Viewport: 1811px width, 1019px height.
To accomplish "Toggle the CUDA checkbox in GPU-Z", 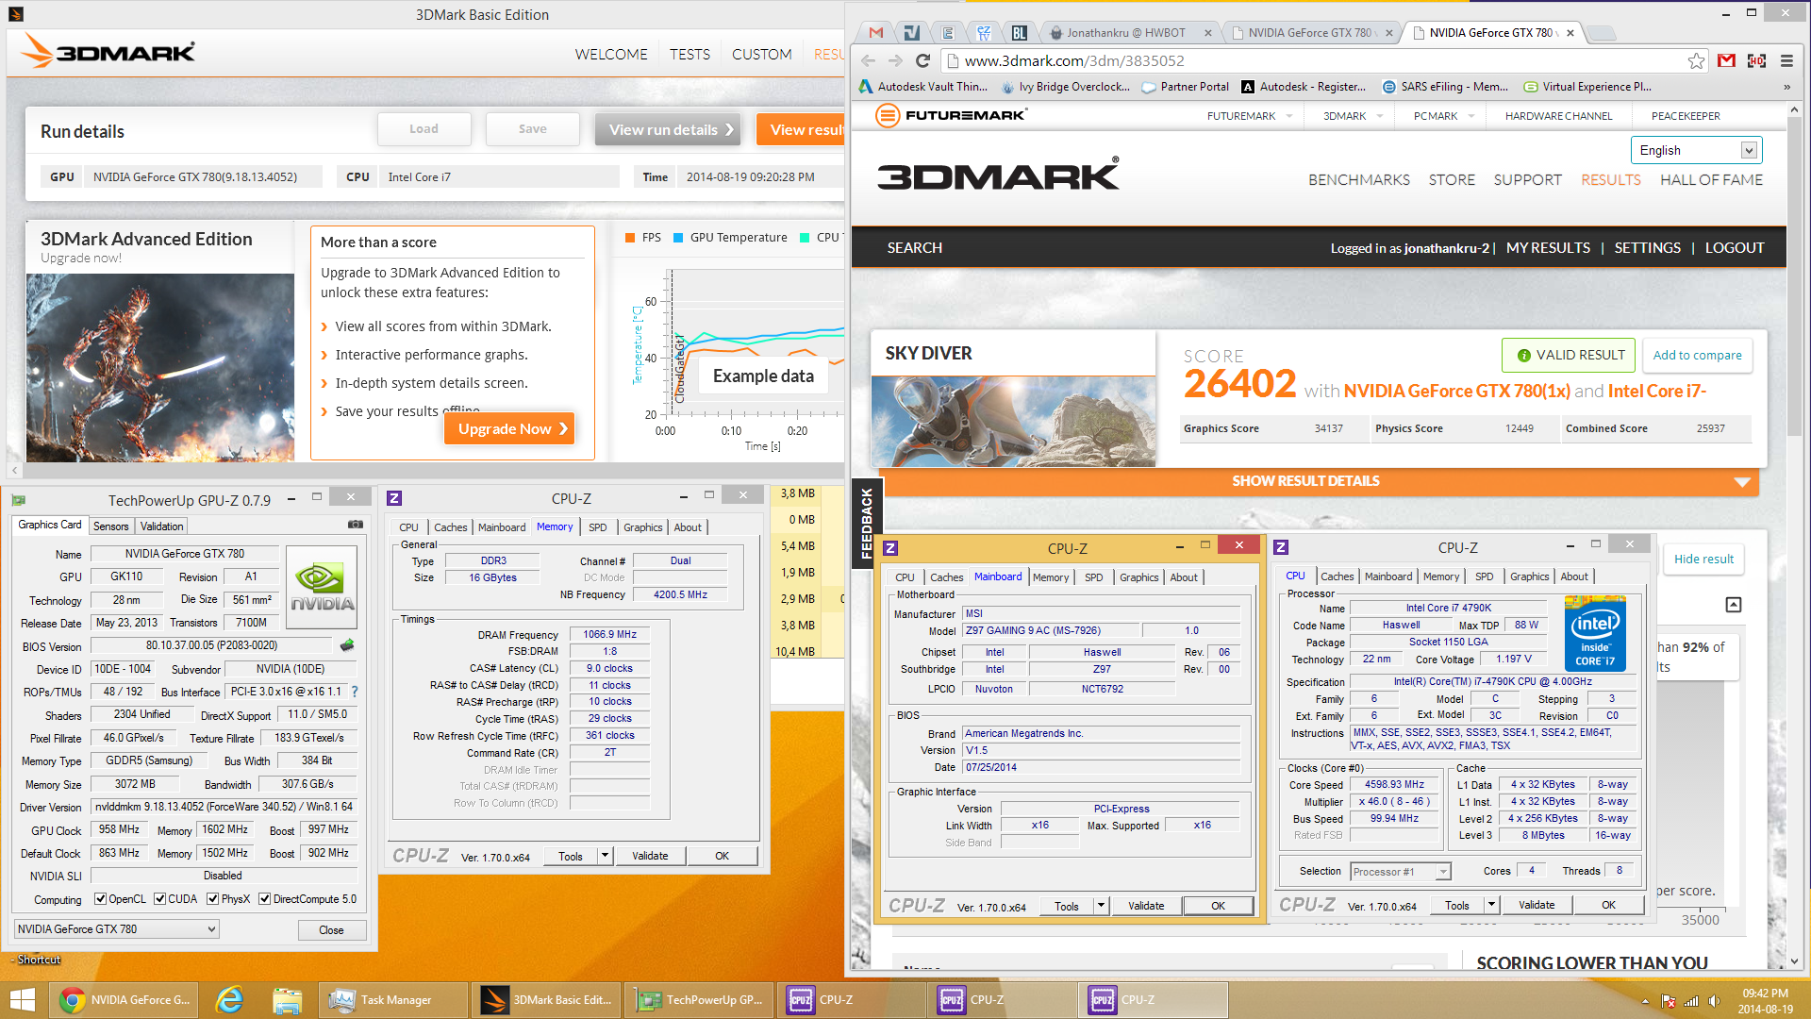I will [x=159, y=898].
